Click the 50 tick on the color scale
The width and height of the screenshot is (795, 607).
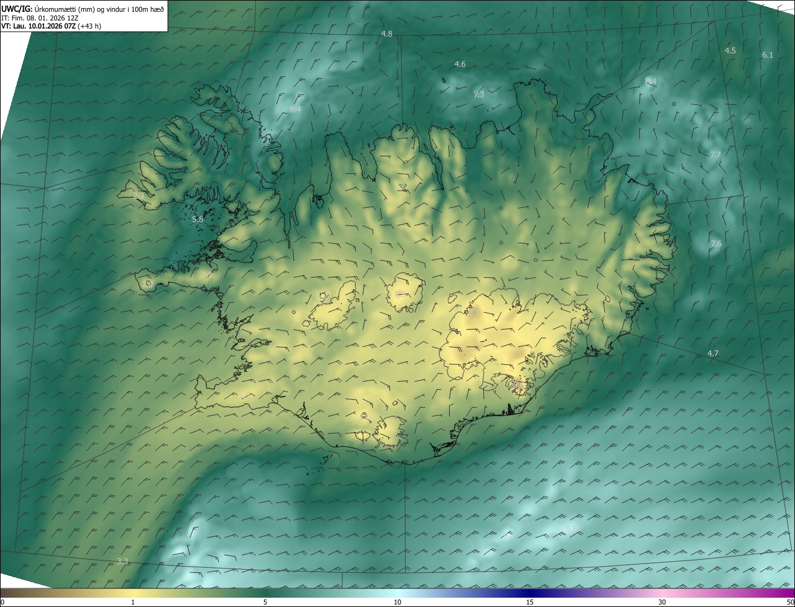point(790,602)
